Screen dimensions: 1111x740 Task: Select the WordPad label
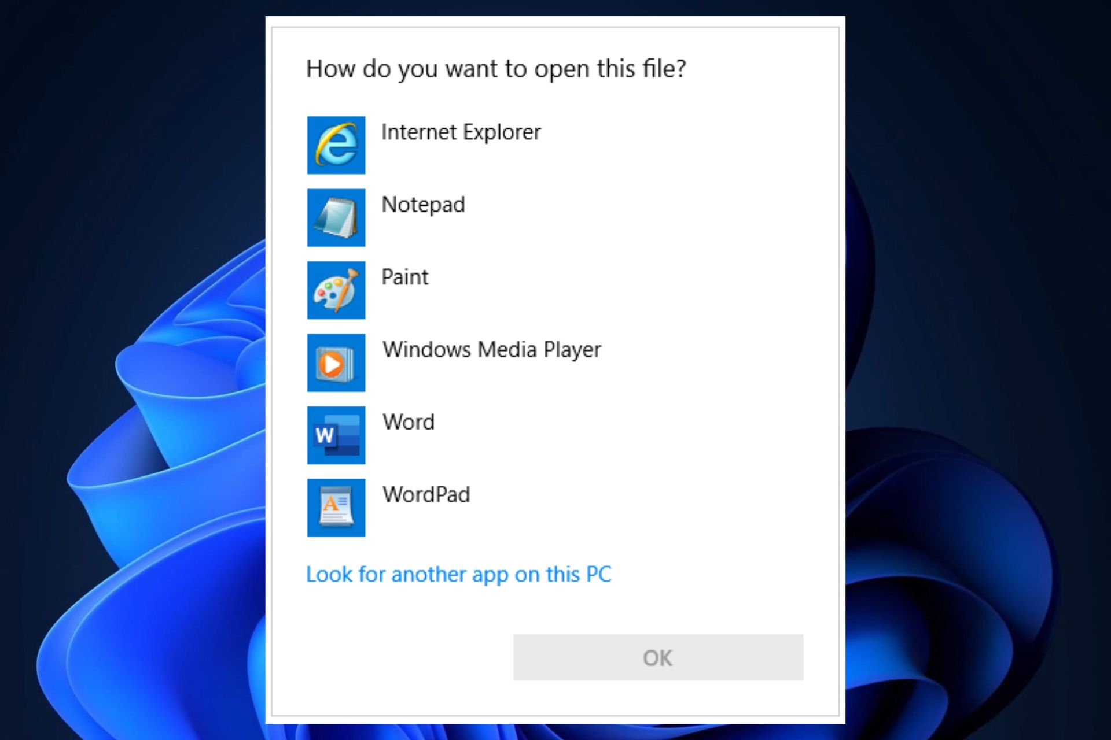426,495
